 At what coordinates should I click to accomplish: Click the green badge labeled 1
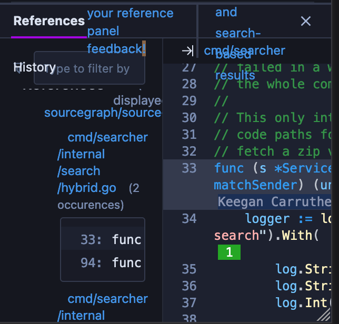229,252
